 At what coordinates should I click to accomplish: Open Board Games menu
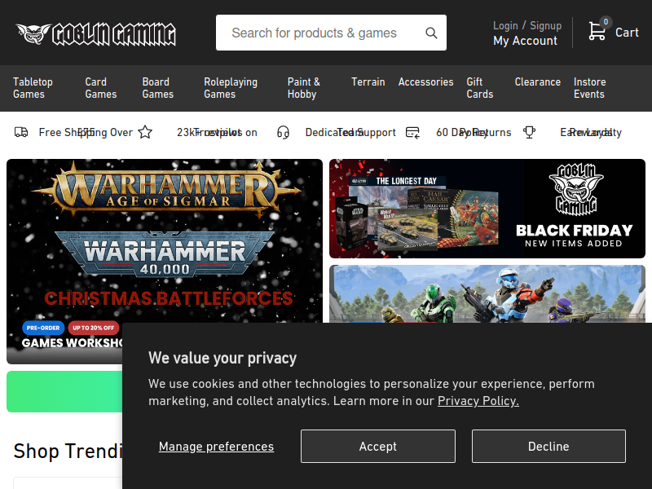[157, 88]
